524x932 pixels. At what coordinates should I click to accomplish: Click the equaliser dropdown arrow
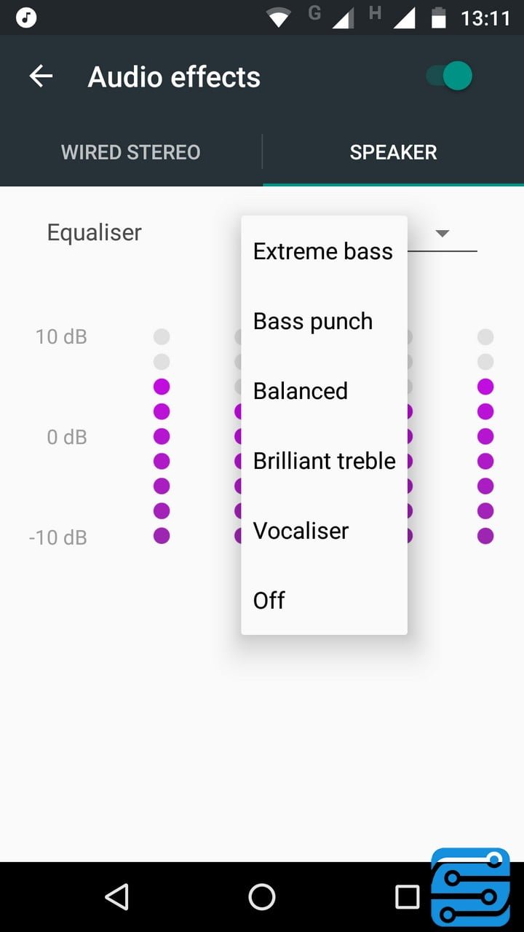pos(442,234)
